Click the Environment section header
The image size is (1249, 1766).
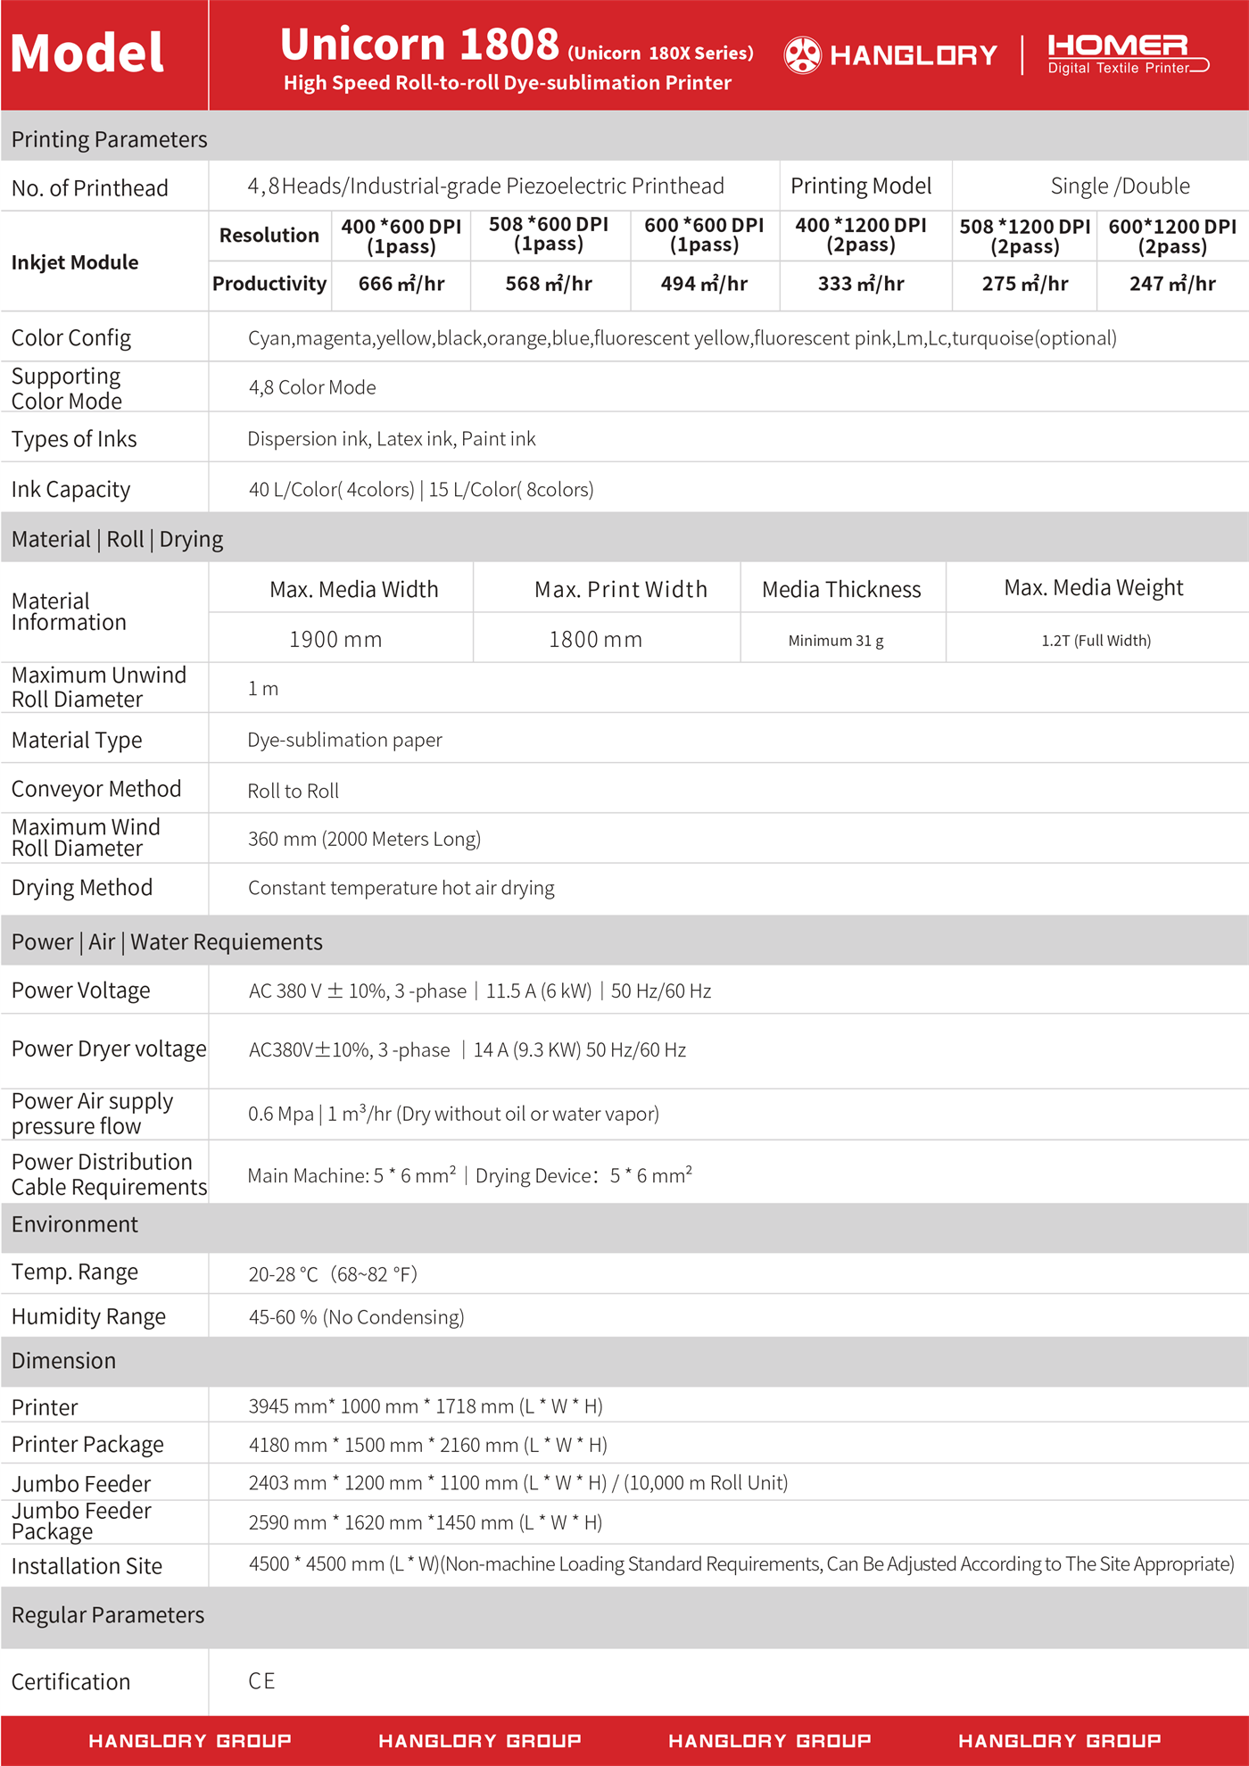[x=75, y=1224]
